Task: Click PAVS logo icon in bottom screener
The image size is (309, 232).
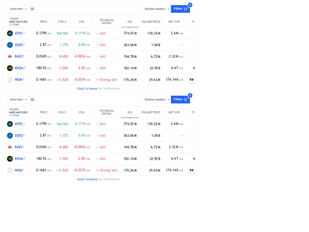Action: pos(10,147)
